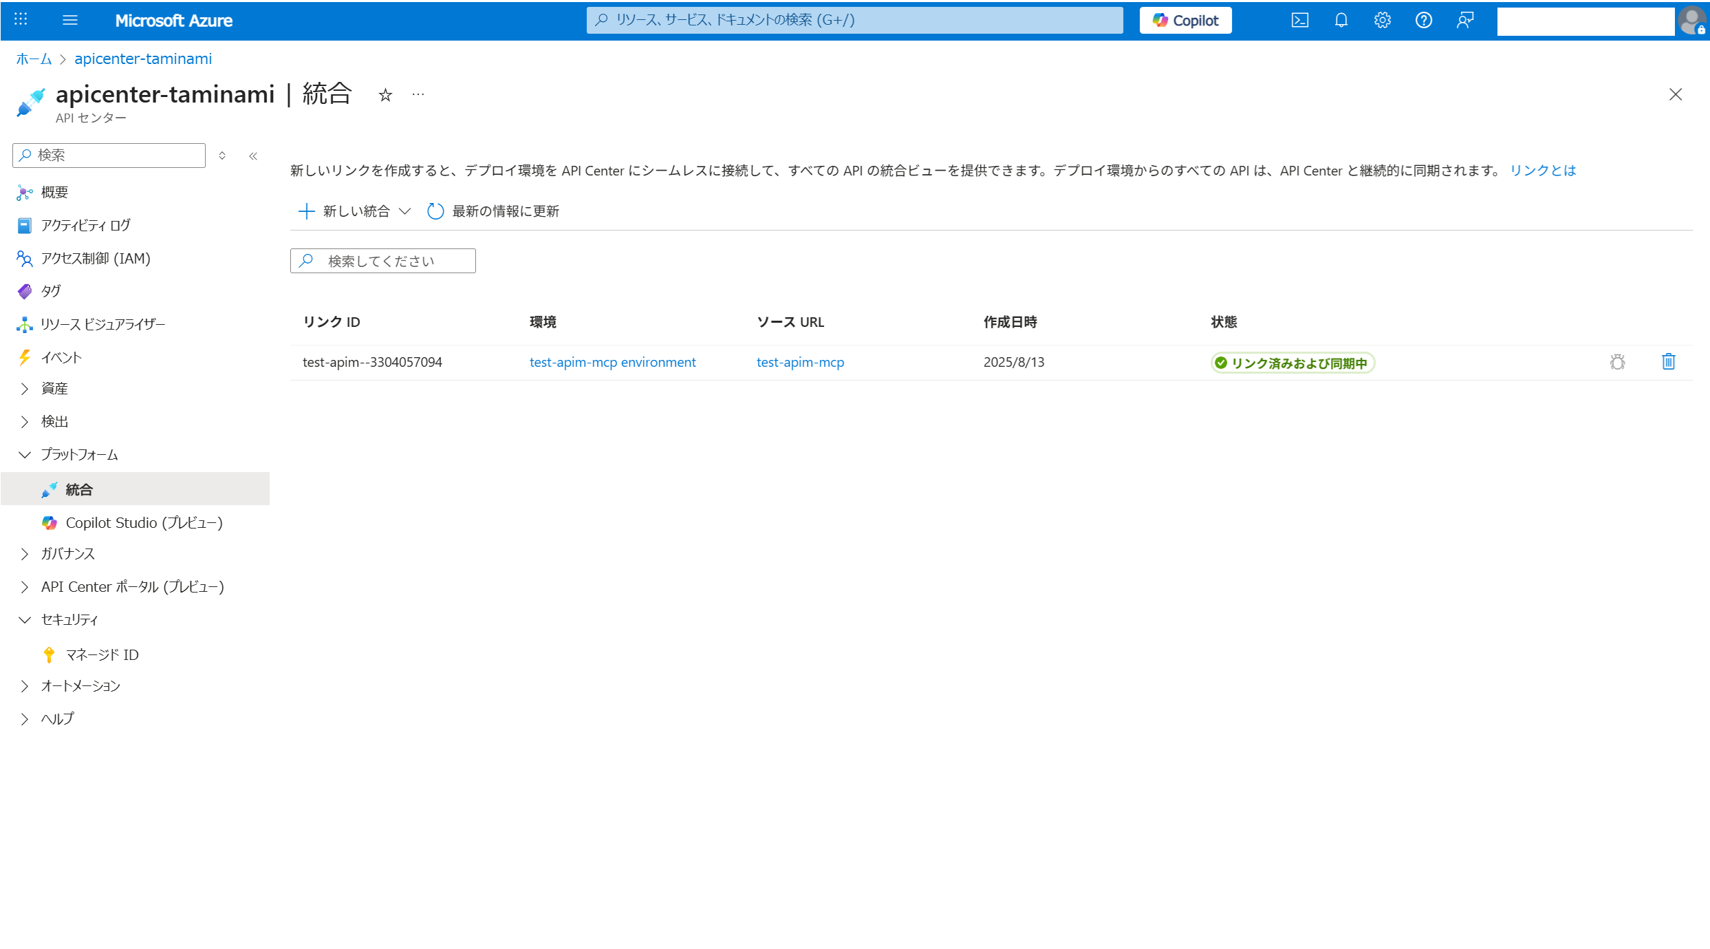
Task: Click the 作成日時 column header
Action: 1010,322
